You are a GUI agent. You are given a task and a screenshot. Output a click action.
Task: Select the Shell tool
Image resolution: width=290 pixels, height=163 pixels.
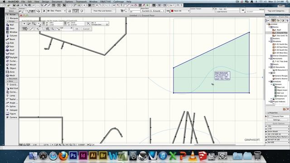pyautogui.click(x=12, y=54)
